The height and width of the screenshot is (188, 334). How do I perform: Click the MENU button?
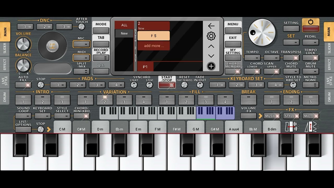click(x=233, y=31)
